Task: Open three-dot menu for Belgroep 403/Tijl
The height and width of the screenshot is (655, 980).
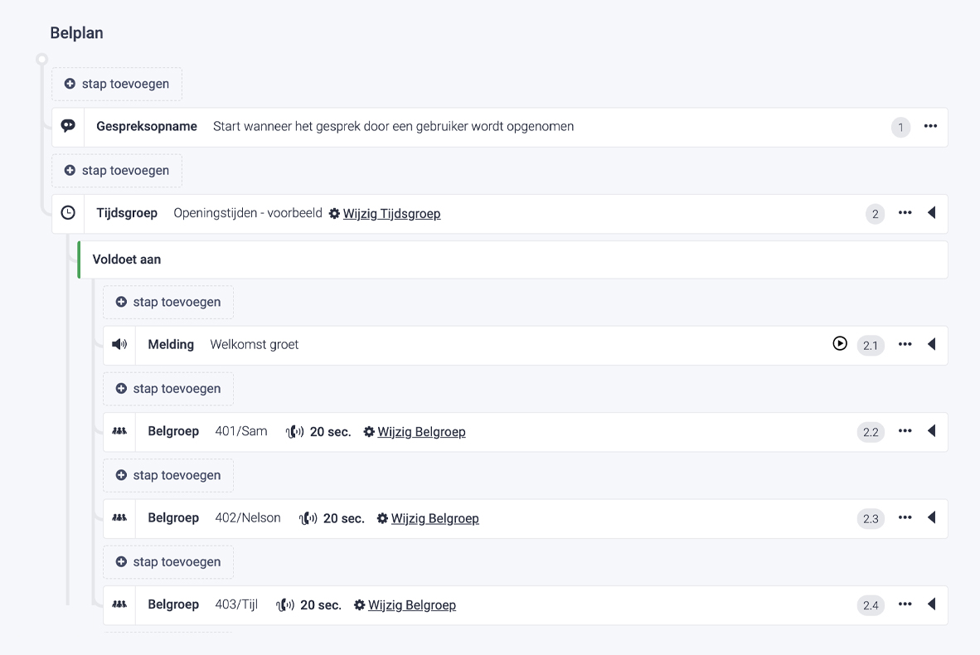Action: click(x=905, y=604)
